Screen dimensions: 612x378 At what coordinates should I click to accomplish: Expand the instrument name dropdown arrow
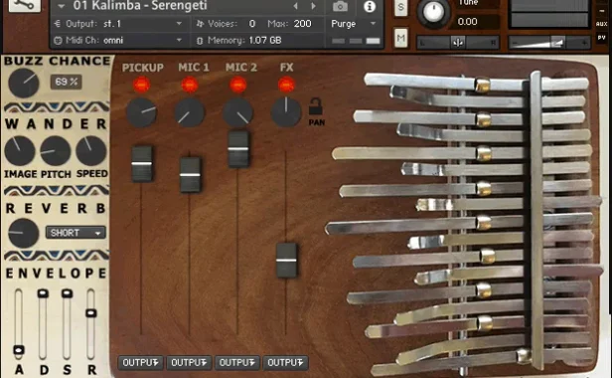62,6
